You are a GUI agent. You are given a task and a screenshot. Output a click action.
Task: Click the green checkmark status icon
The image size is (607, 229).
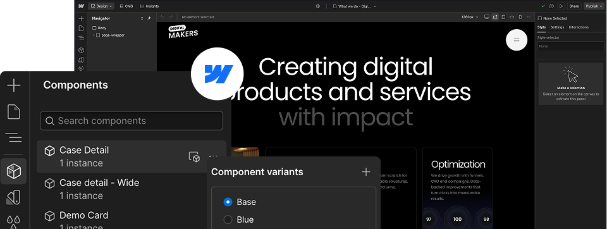click(543, 6)
